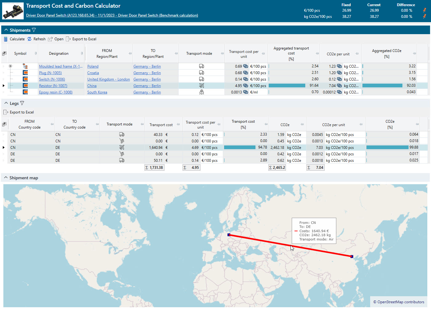Expand the Moulded lead frame tree node

[x=10, y=66]
